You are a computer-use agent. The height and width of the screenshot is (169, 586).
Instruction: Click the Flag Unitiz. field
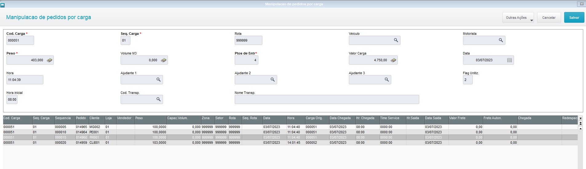click(x=468, y=80)
